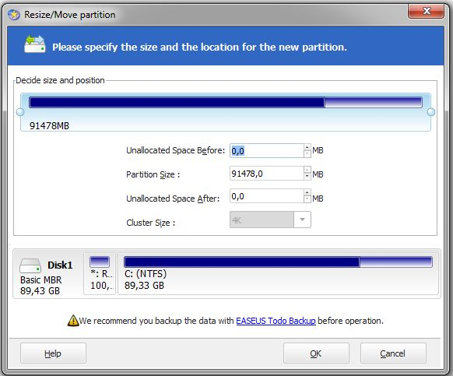
Task: Increase Unallocated Space After with up arrow
Action: coord(307,192)
